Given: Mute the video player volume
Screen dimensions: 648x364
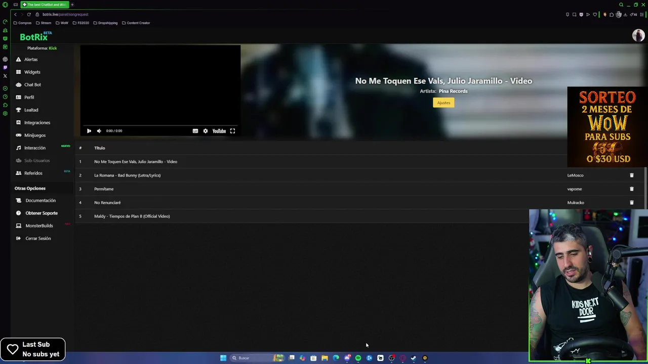Looking at the screenshot, I should point(99,131).
